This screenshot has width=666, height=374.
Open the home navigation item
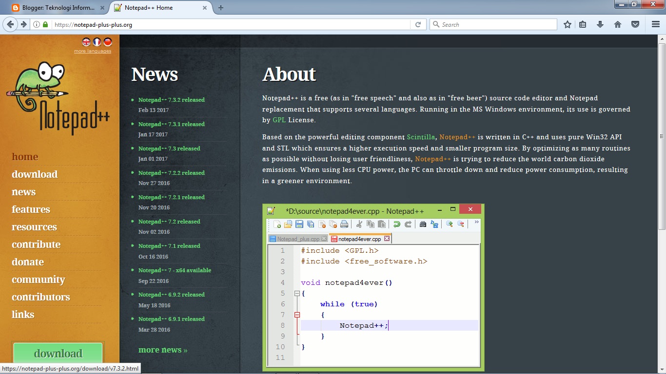(25, 157)
